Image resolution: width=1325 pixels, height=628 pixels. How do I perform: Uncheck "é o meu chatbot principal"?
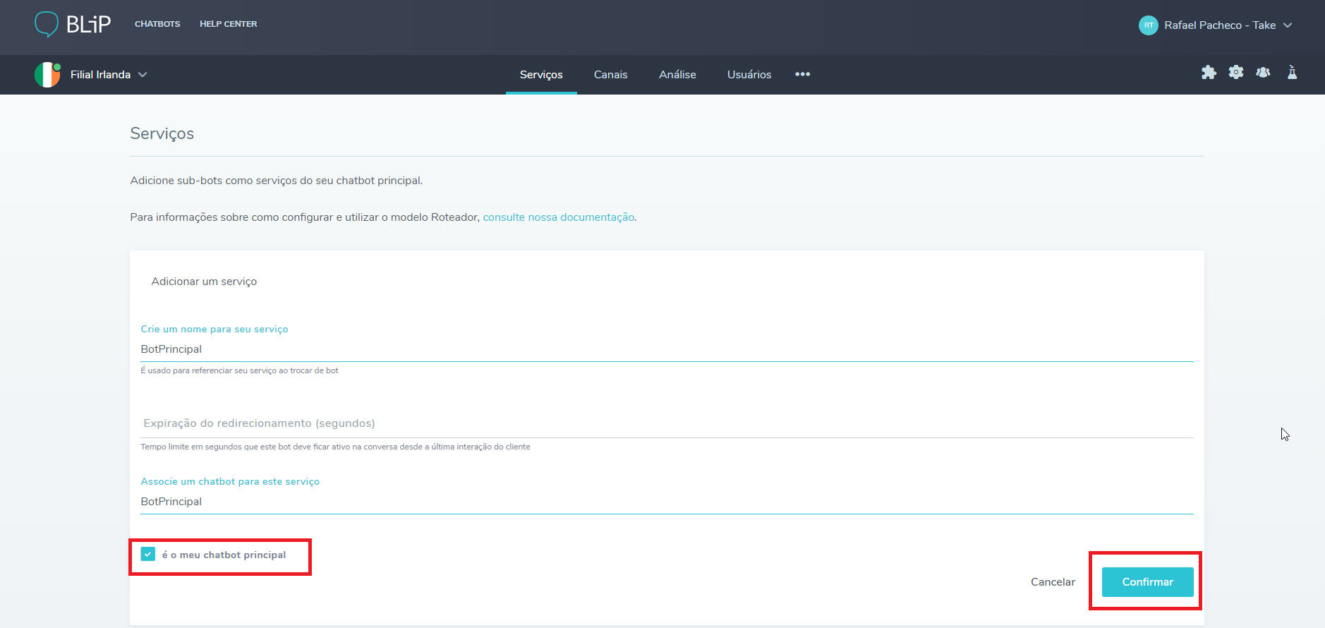tap(148, 555)
